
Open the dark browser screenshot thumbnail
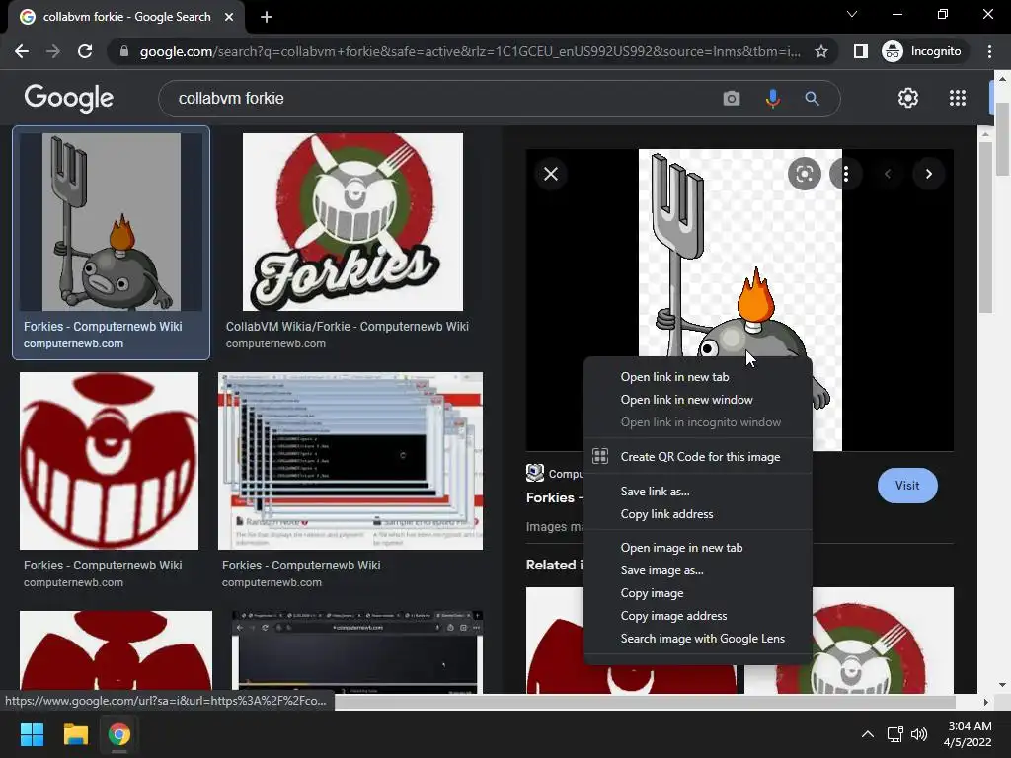(x=357, y=652)
